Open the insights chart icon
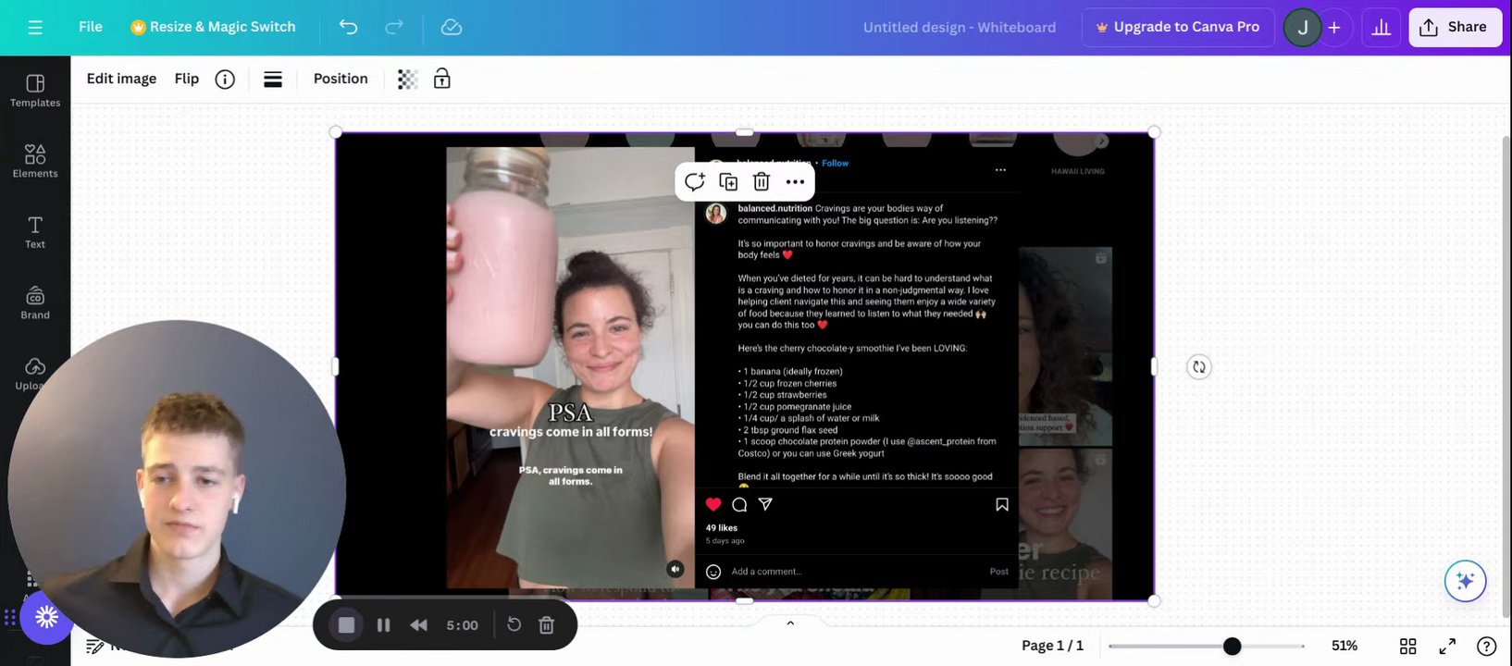This screenshot has width=1512, height=666. point(1382,28)
